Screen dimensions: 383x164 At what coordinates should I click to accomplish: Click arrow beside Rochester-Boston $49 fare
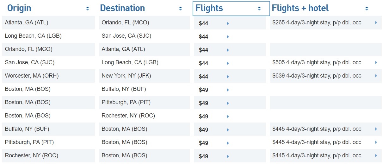228,156
